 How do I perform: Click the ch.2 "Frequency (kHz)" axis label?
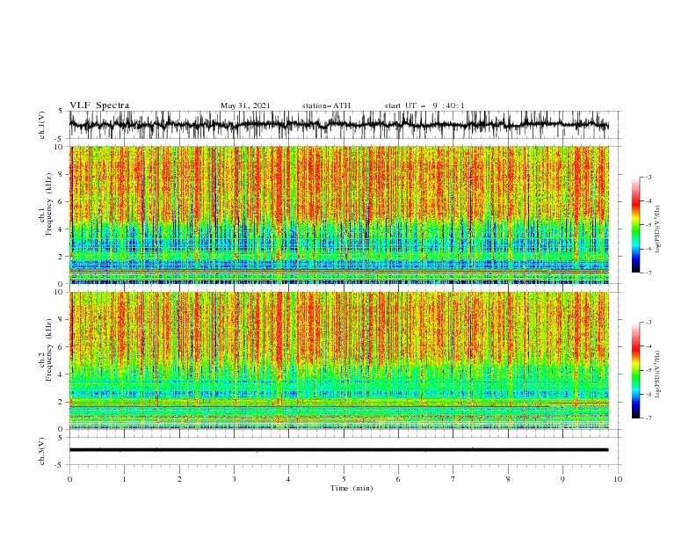coord(49,349)
